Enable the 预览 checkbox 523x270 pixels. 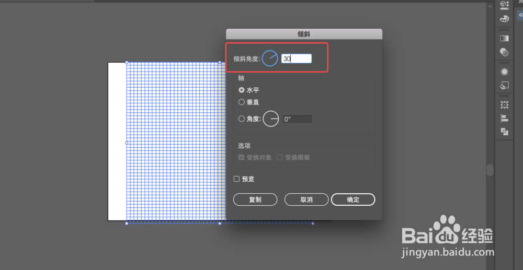tap(236, 179)
